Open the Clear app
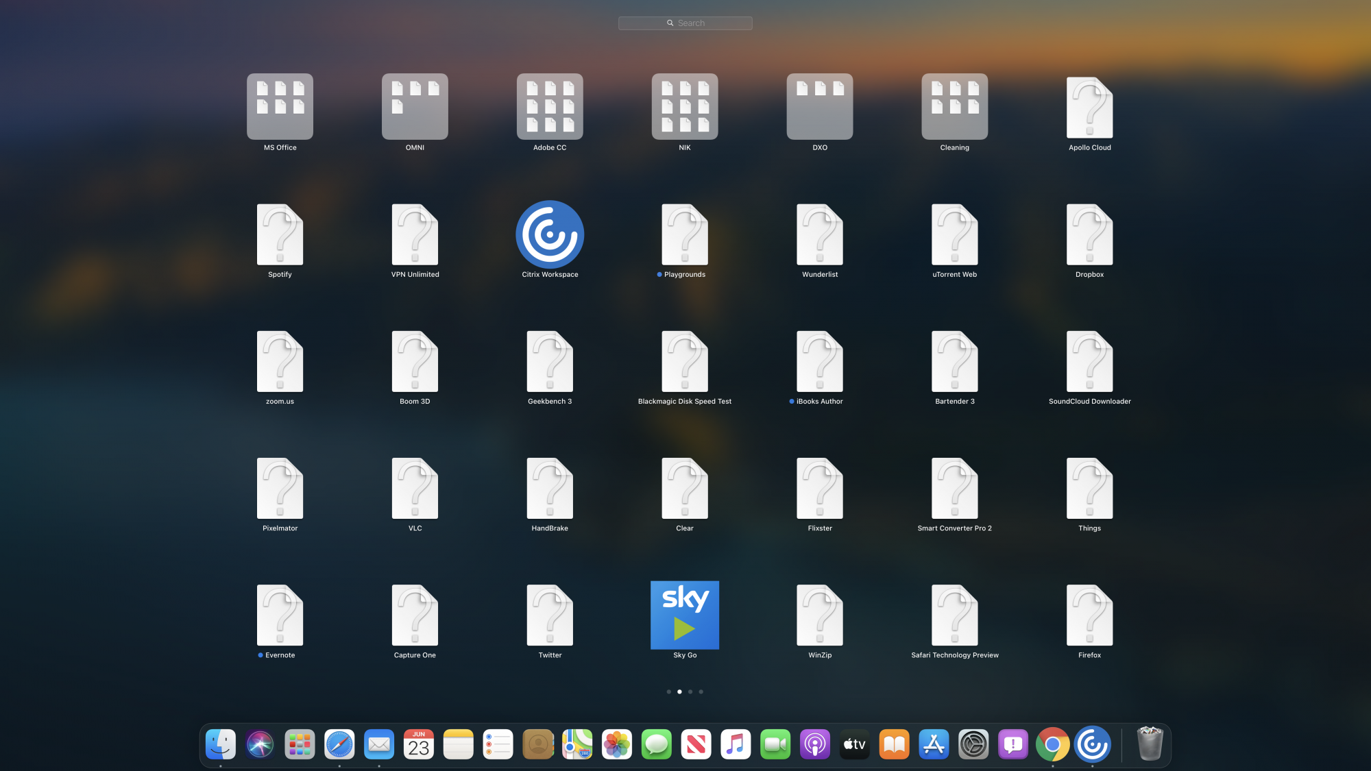 [685, 488]
